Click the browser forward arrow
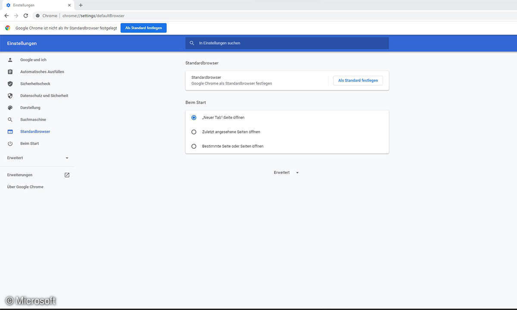This screenshot has height=310, width=517. tap(16, 15)
